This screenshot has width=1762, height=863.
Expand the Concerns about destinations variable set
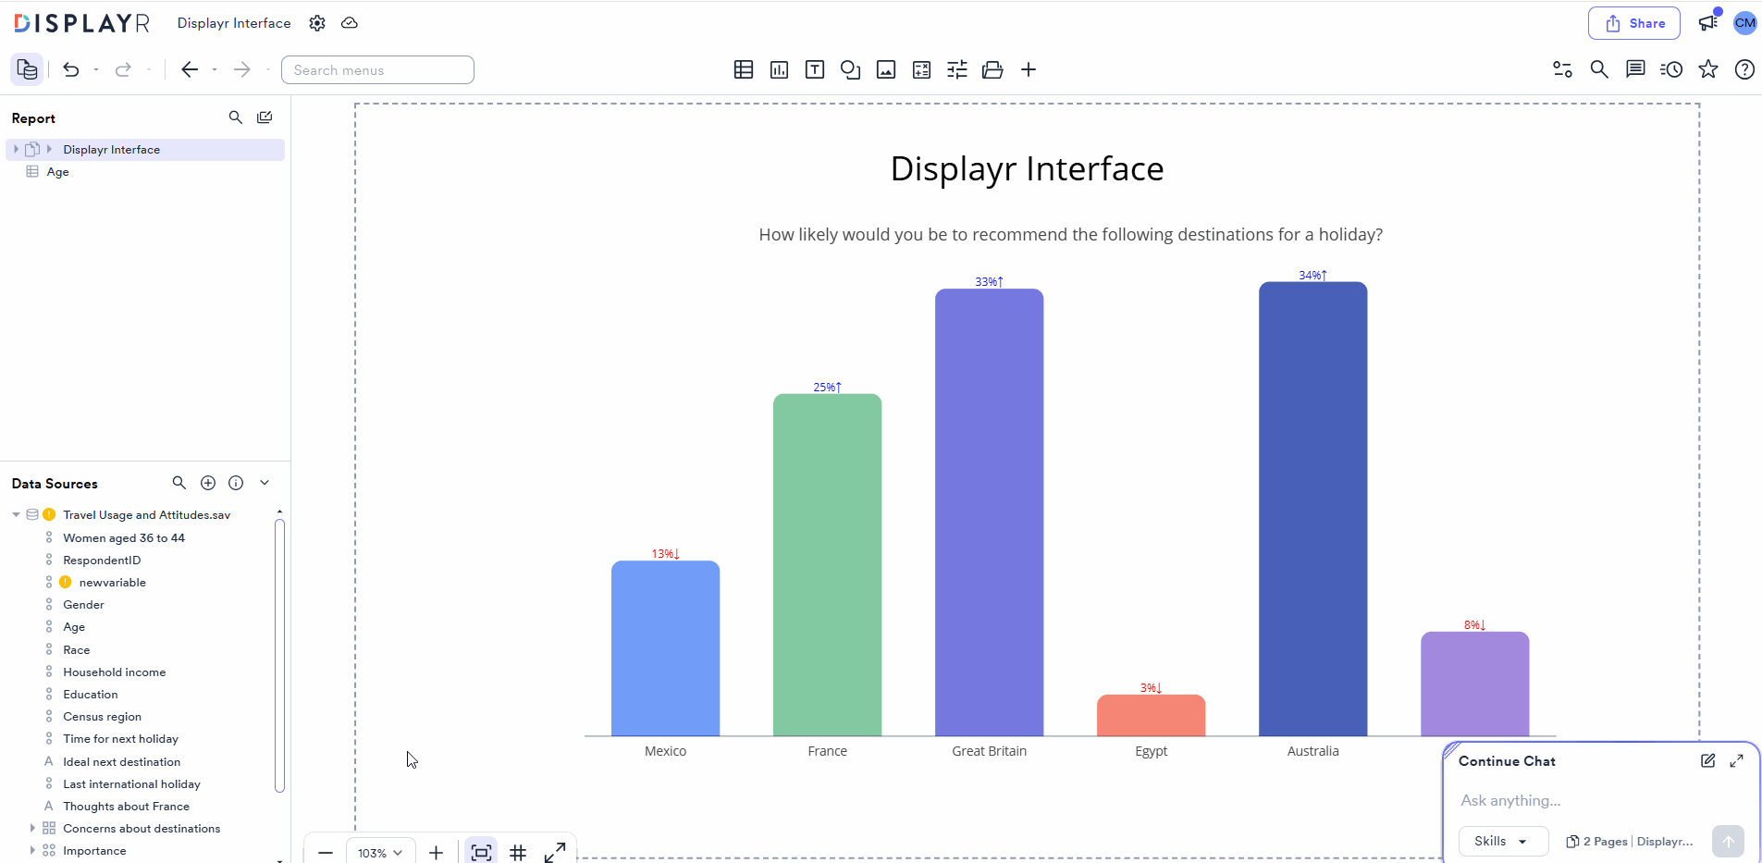(32, 829)
